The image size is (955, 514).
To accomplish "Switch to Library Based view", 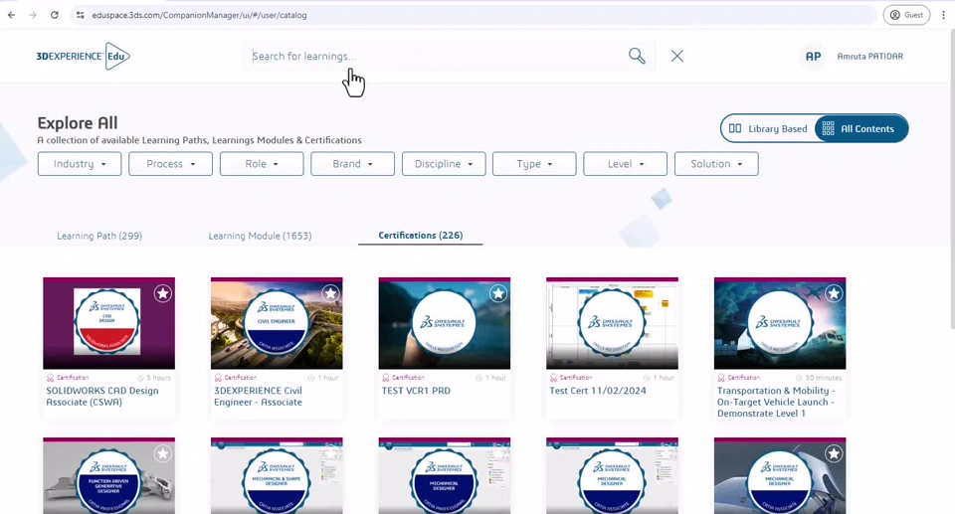I will [768, 128].
